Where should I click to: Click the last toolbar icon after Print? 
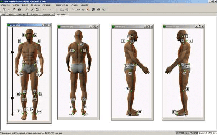coord(104,10)
